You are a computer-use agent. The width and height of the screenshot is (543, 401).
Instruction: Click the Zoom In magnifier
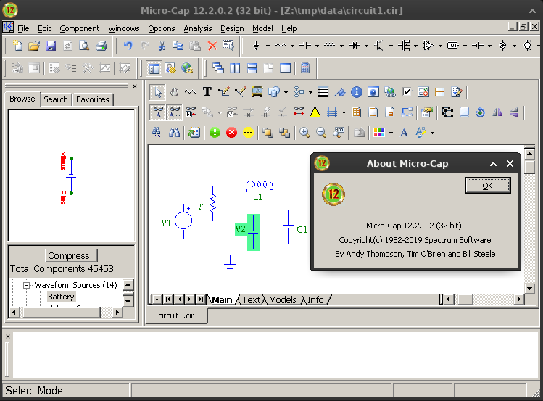click(304, 133)
